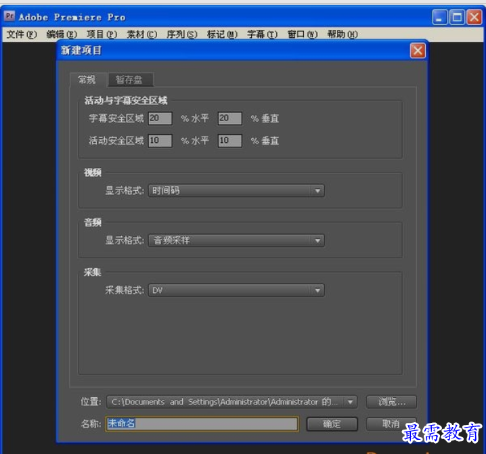Viewport: 486px width, 454px height.
Task: Close the Adobe Premiere Pro window
Action: [x=474, y=17]
